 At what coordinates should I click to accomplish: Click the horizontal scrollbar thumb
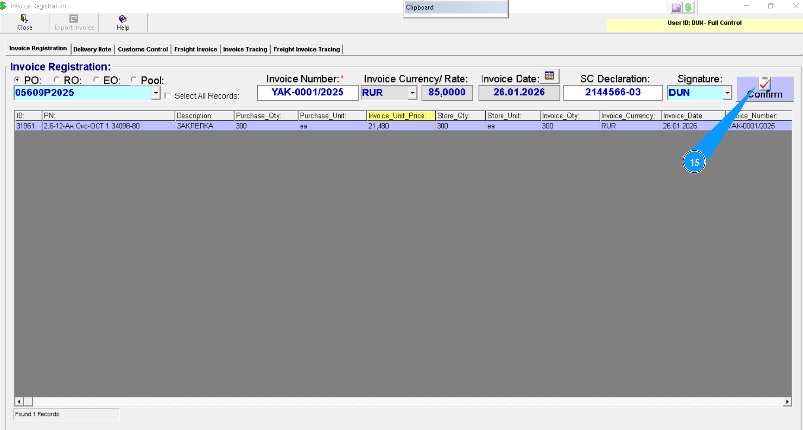(28, 402)
